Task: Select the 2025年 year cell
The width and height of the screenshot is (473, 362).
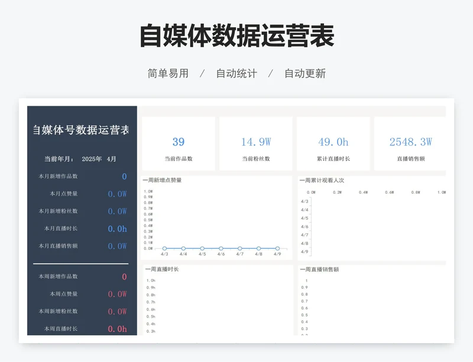Action: 92,159
